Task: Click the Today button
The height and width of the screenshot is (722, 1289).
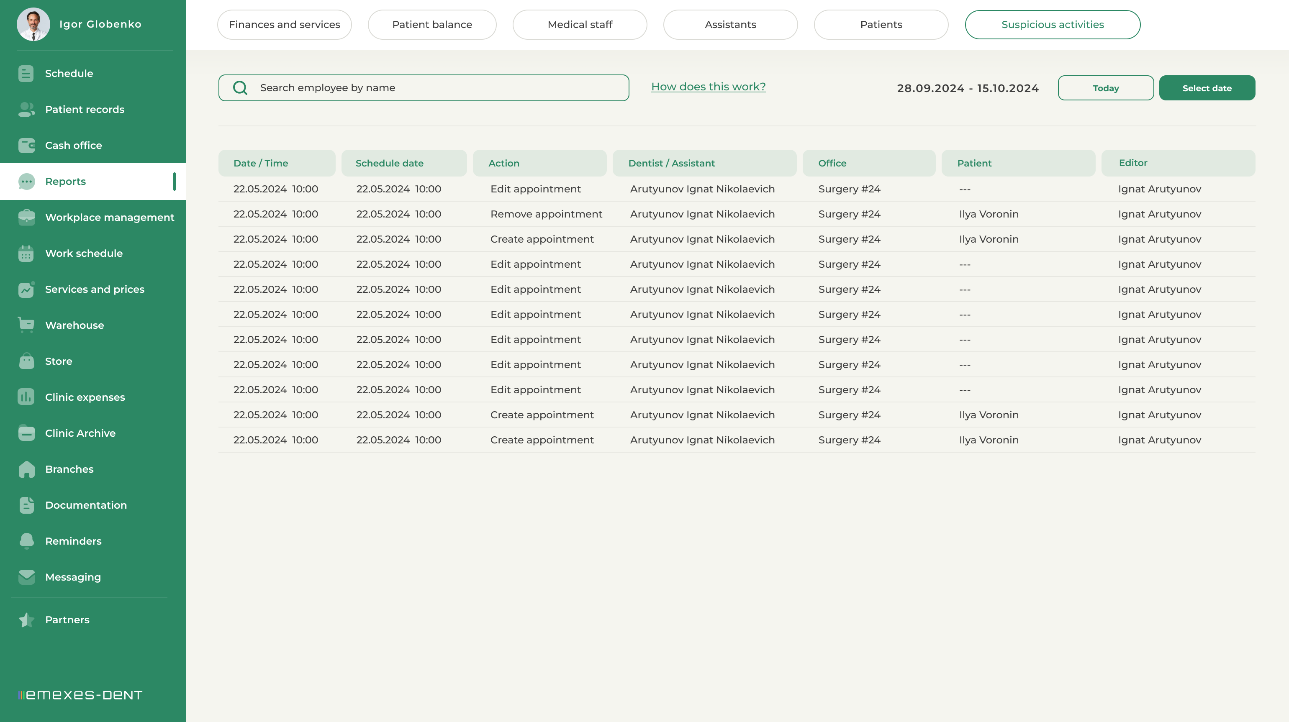Action: click(1105, 88)
